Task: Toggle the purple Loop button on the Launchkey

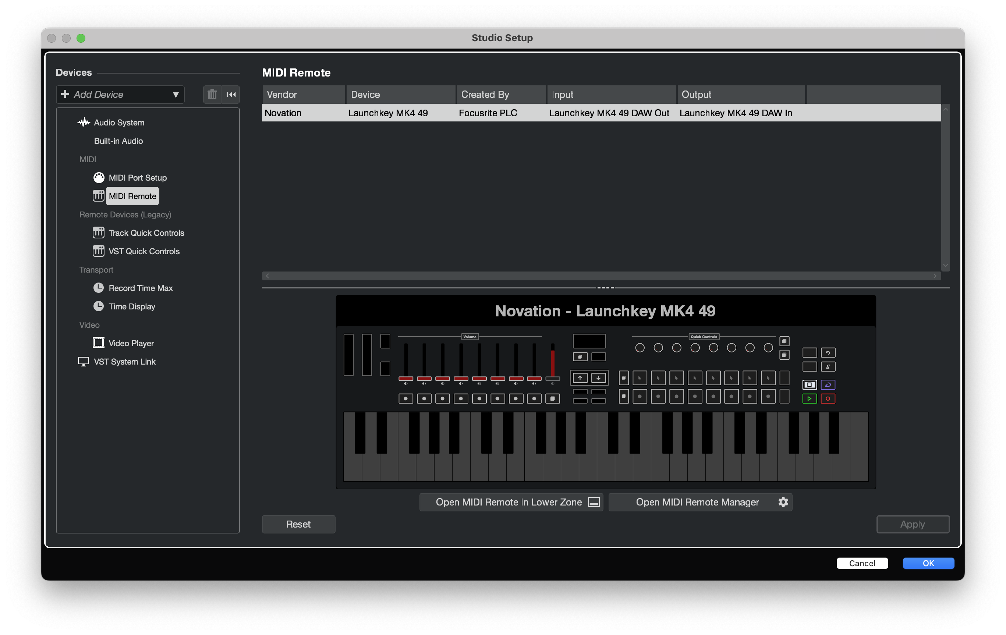Action: point(828,384)
